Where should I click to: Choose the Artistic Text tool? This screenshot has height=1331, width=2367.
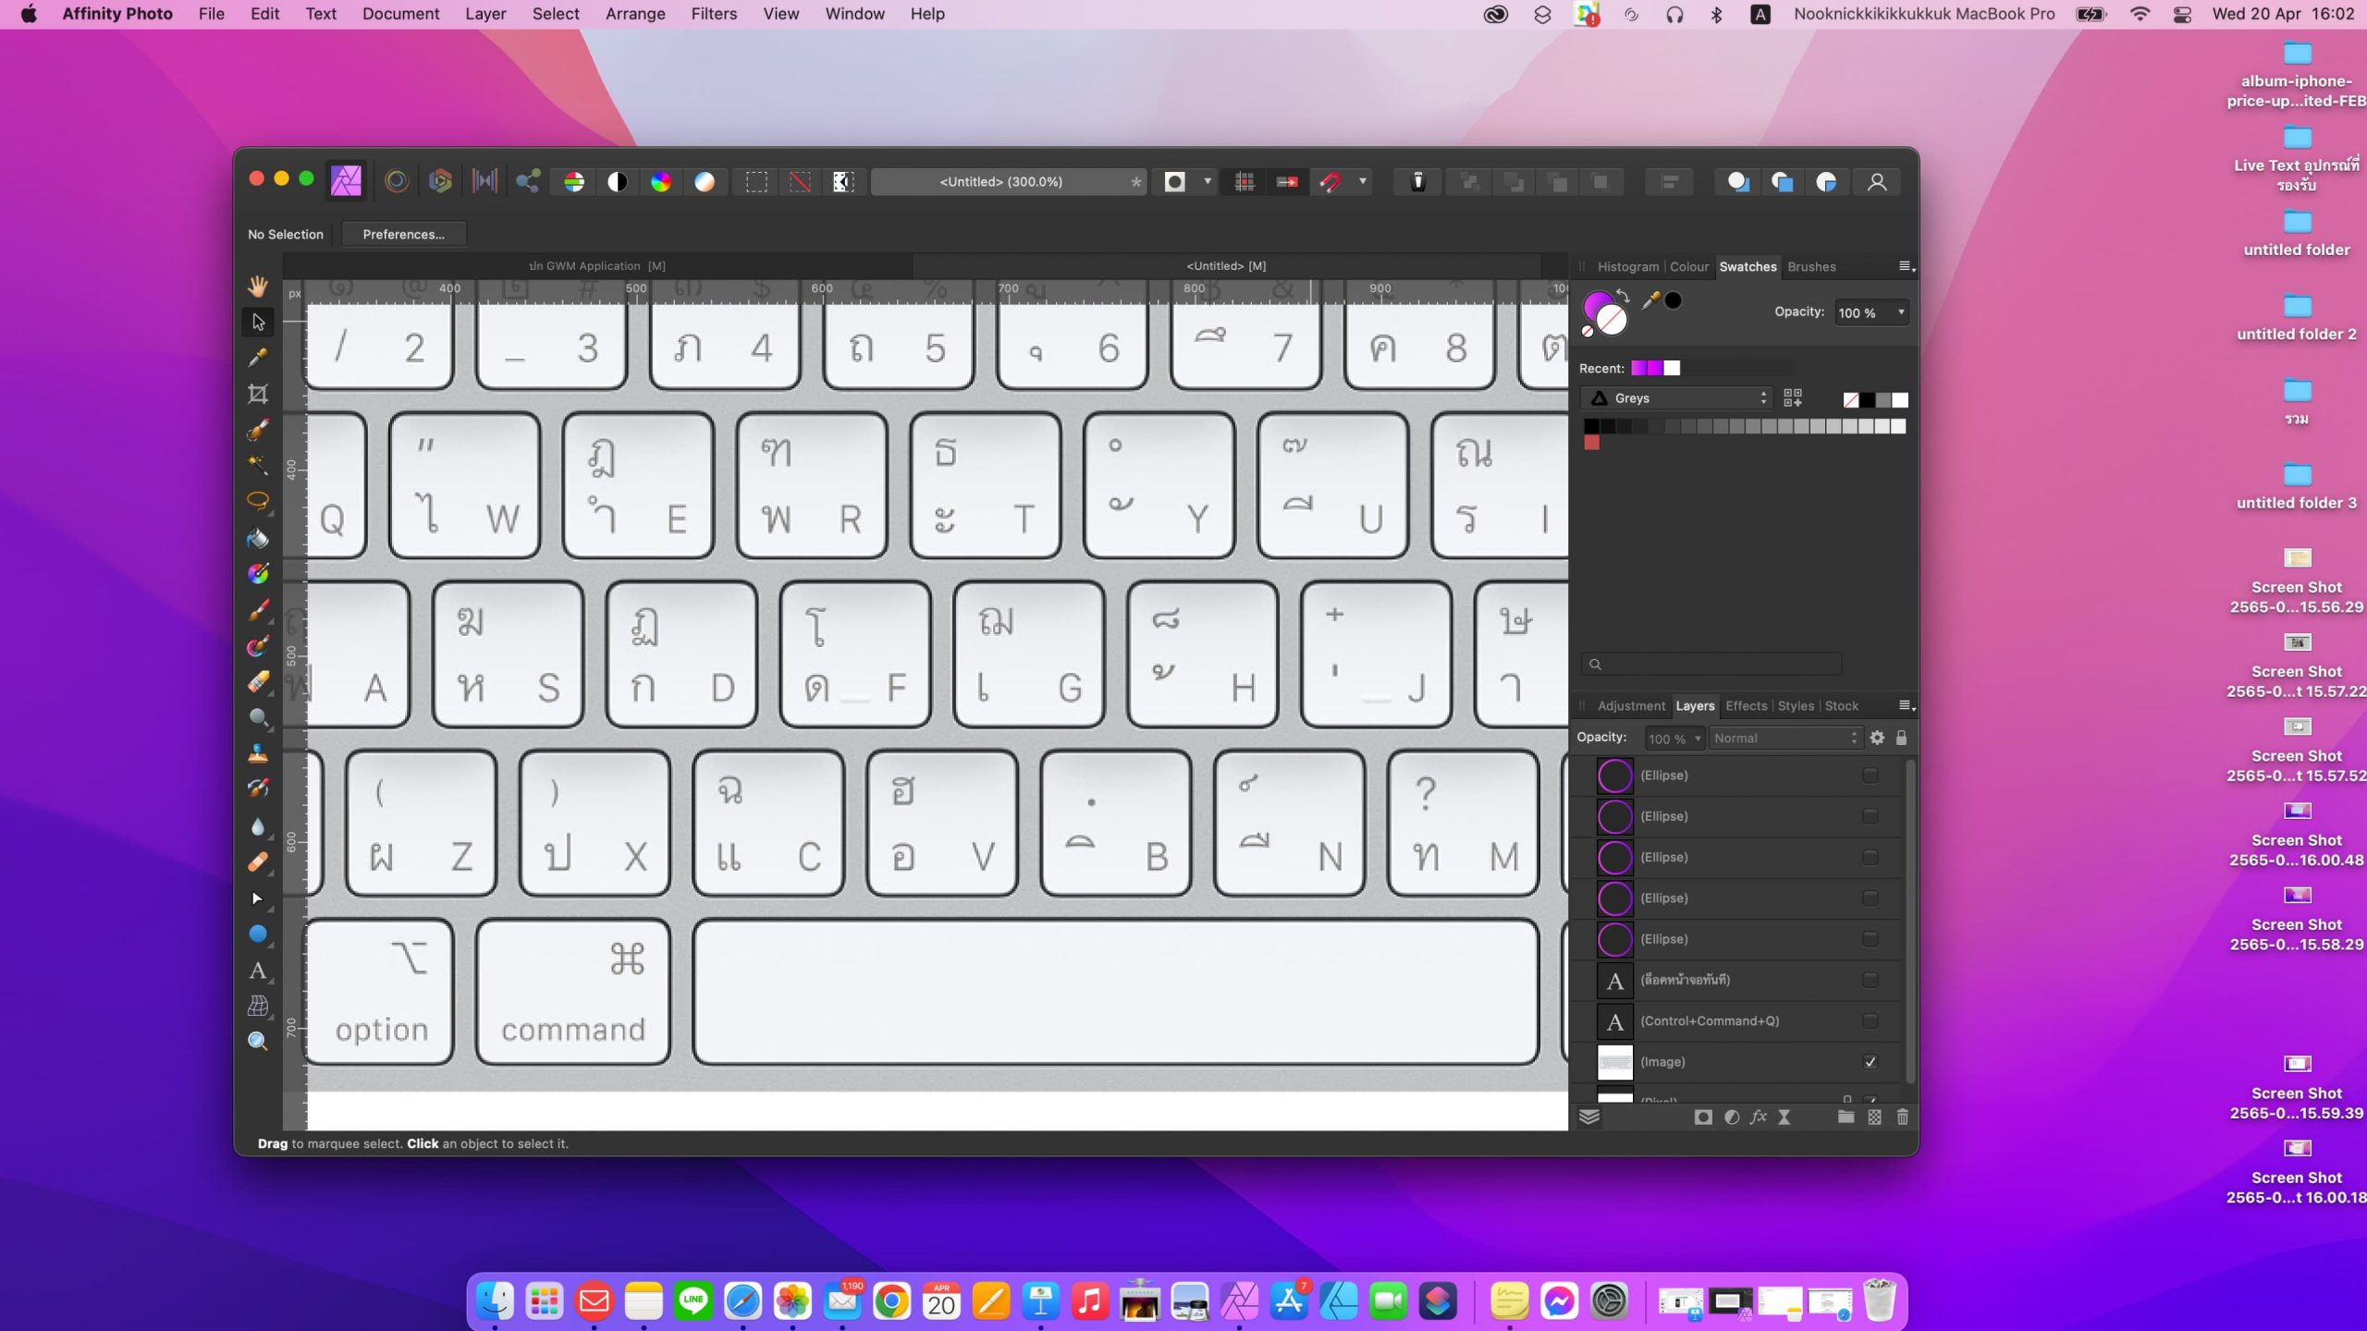click(x=258, y=971)
